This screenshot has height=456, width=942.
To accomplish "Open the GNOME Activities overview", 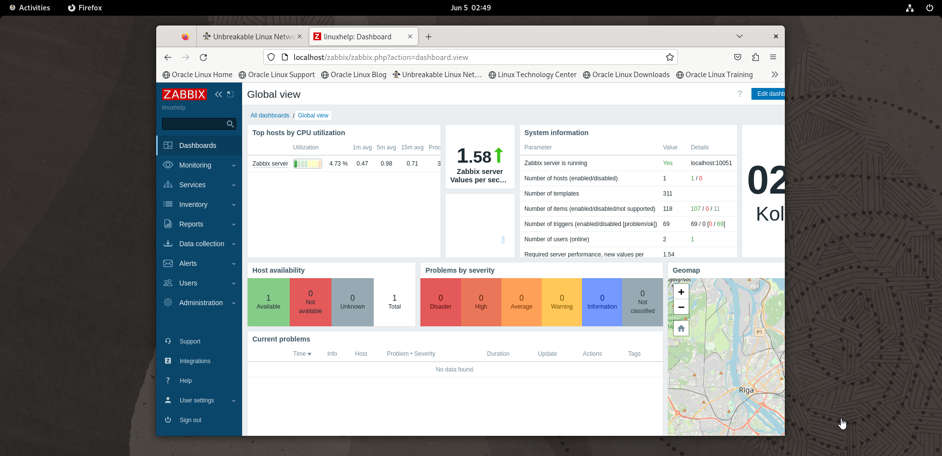I will click(30, 8).
